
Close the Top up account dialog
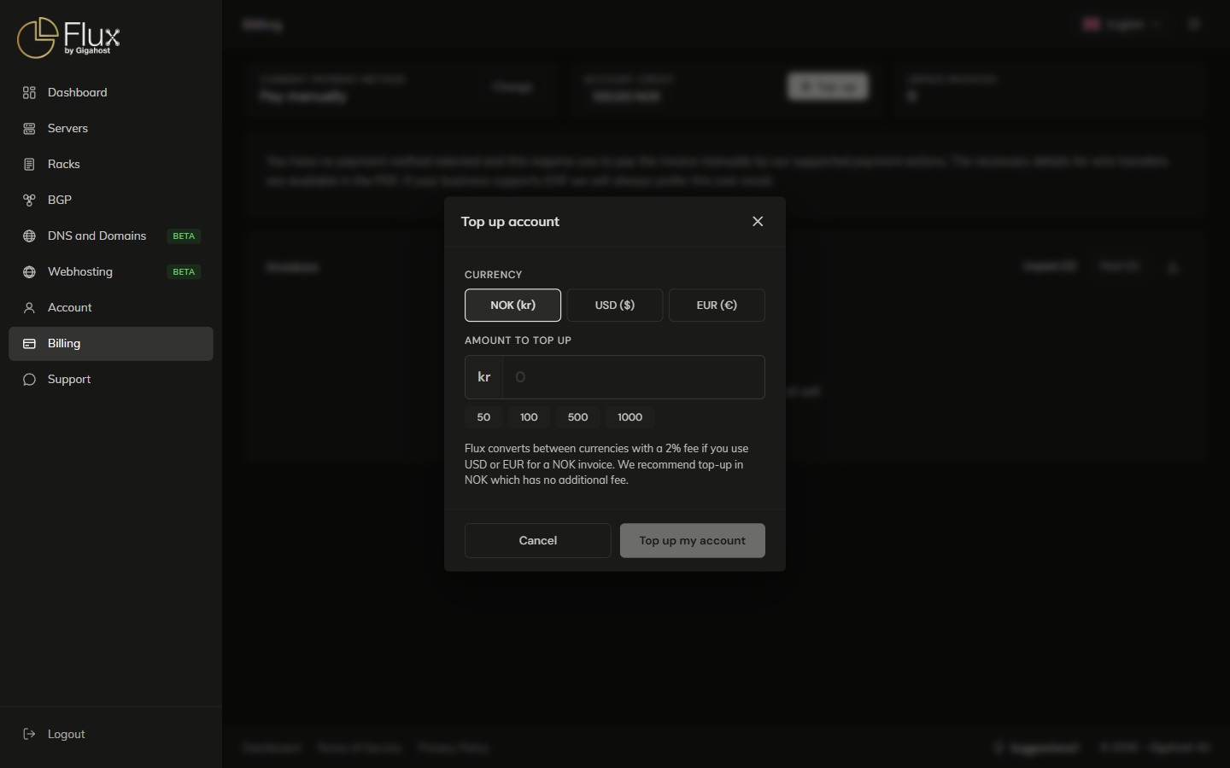point(758,221)
